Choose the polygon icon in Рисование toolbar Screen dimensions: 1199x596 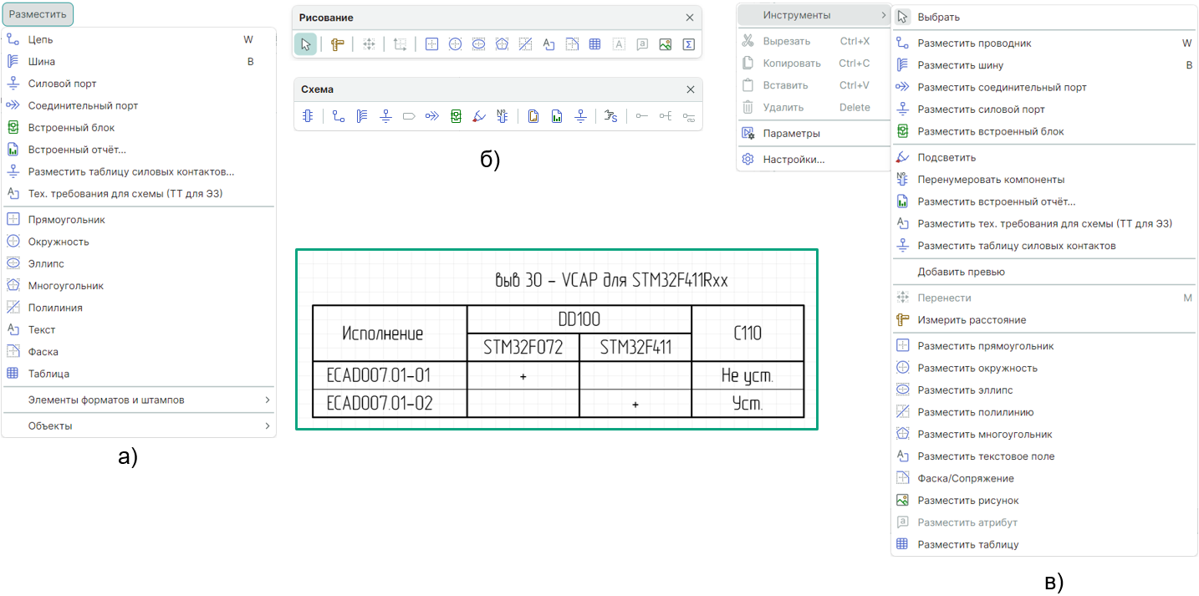click(x=502, y=45)
